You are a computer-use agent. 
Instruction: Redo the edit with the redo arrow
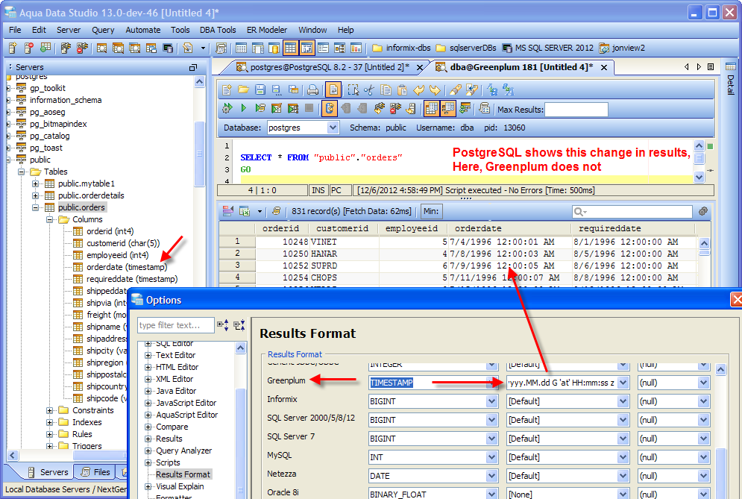435,90
